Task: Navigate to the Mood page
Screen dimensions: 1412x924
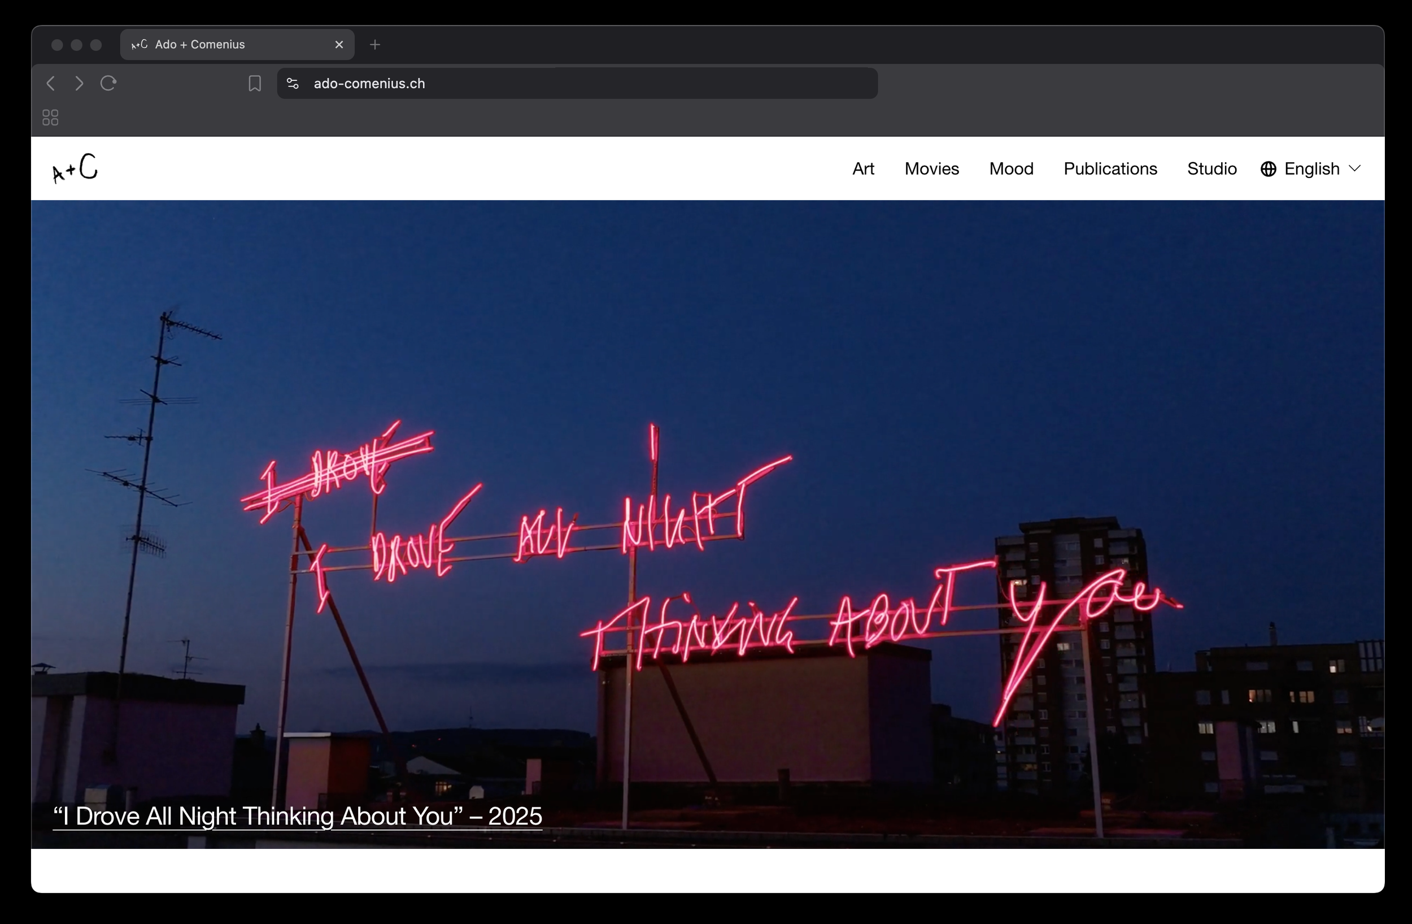Action: coord(1011,168)
